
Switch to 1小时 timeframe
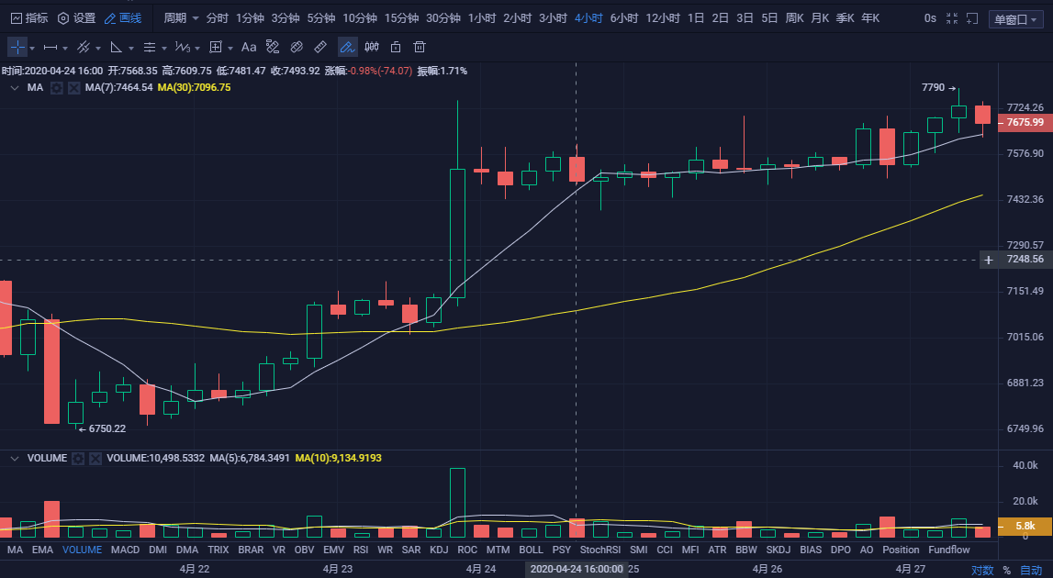click(x=482, y=18)
